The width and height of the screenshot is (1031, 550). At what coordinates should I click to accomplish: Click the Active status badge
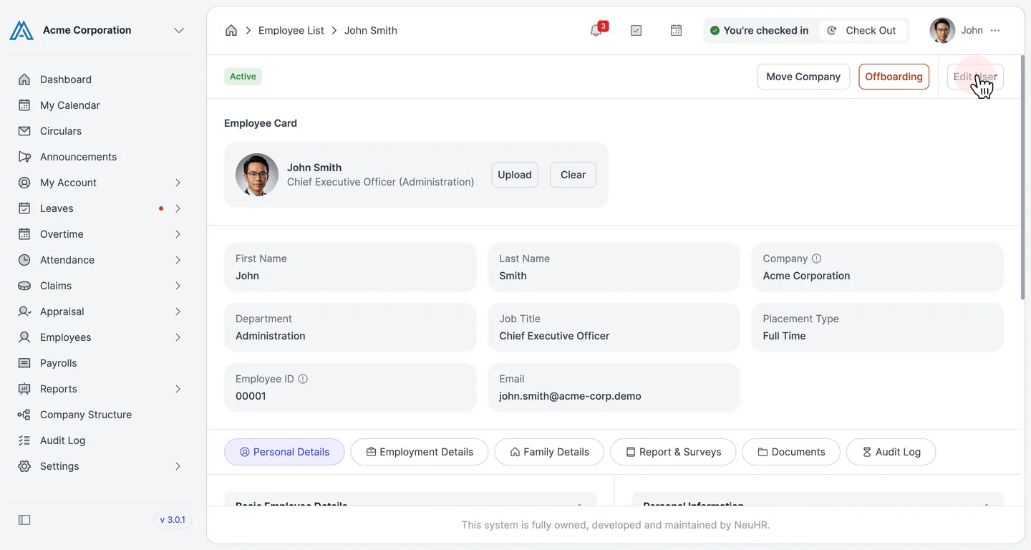[x=243, y=77]
